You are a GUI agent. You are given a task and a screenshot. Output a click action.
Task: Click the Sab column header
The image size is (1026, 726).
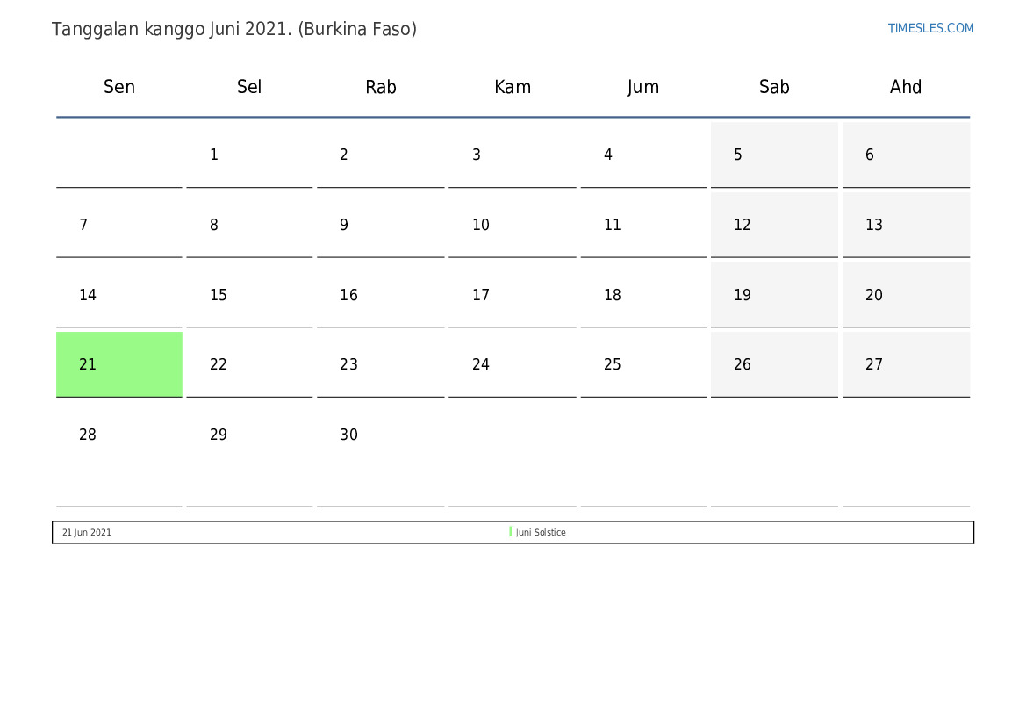pos(774,87)
